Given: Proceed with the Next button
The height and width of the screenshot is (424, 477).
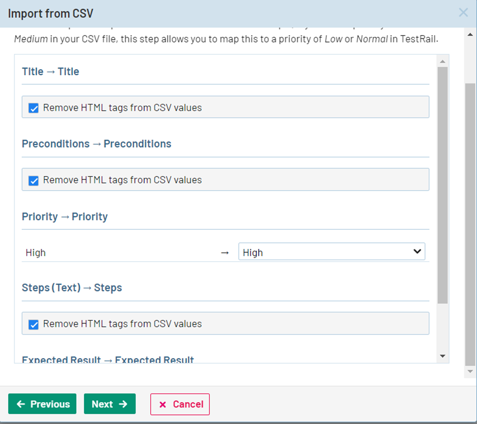Looking at the screenshot, I should 110,404.
